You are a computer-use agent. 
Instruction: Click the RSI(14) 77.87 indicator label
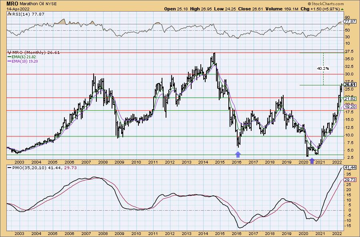tap(28, 14)
